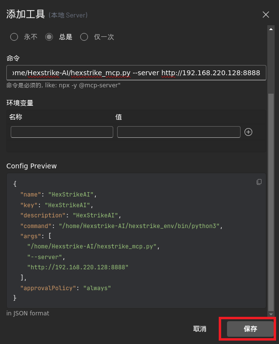
Task: Click the 环境变量 section label
Action: coord(20,103)
